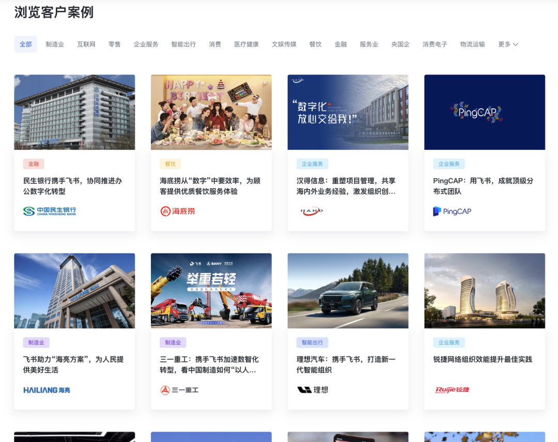
Task: Open article 海底捞从“数字”中要效率 title
Action: (210, 186)
